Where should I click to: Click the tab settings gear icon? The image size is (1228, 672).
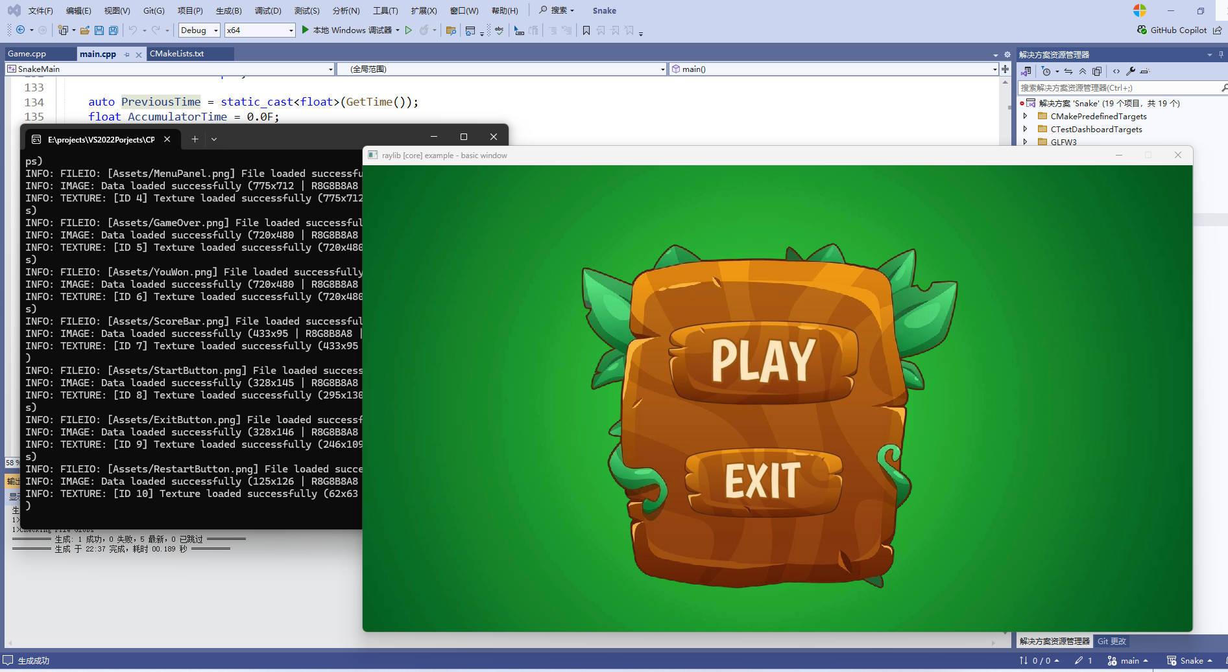[x=1007, y=55]
